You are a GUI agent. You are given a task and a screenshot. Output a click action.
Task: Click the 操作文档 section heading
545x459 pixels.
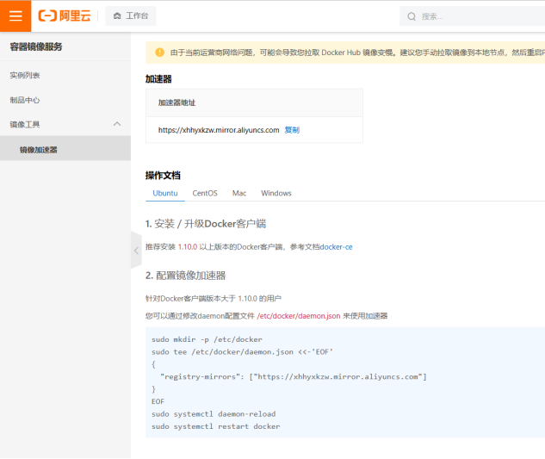click(163, 176)
